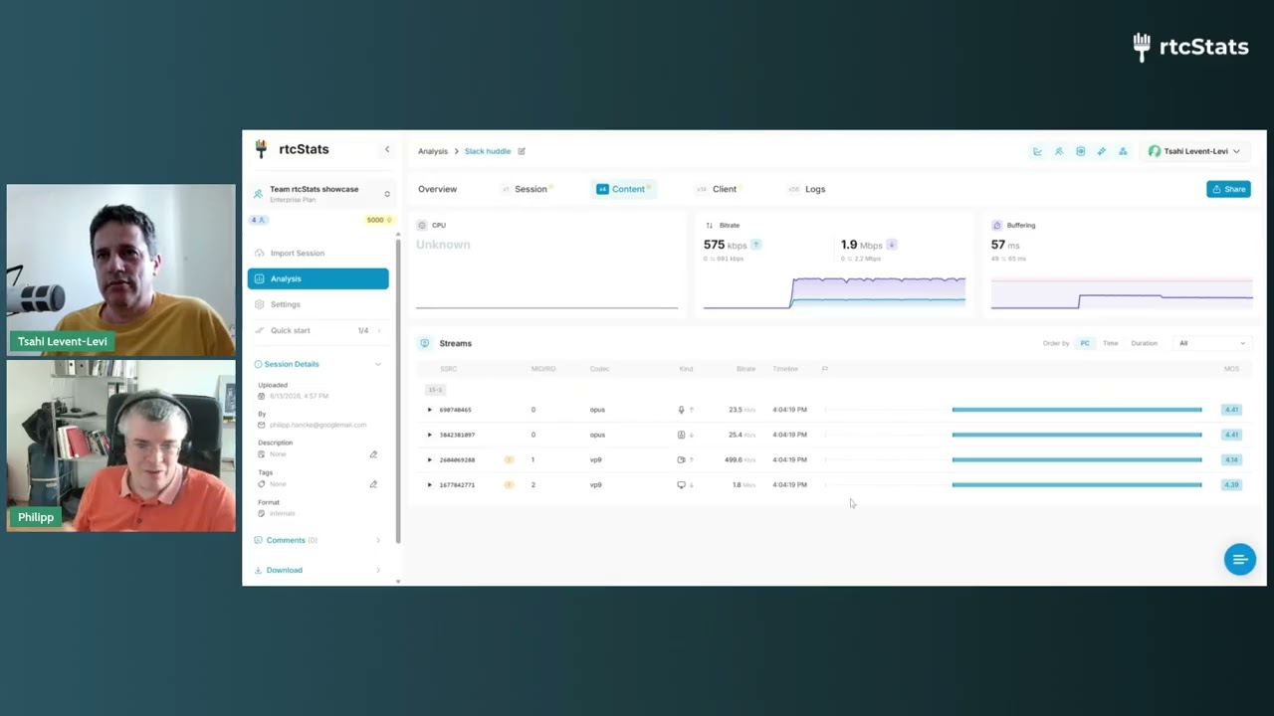
Task: Edit the Description field with its pencil icon
Action: pyautogui.click(x=373, y=454)
